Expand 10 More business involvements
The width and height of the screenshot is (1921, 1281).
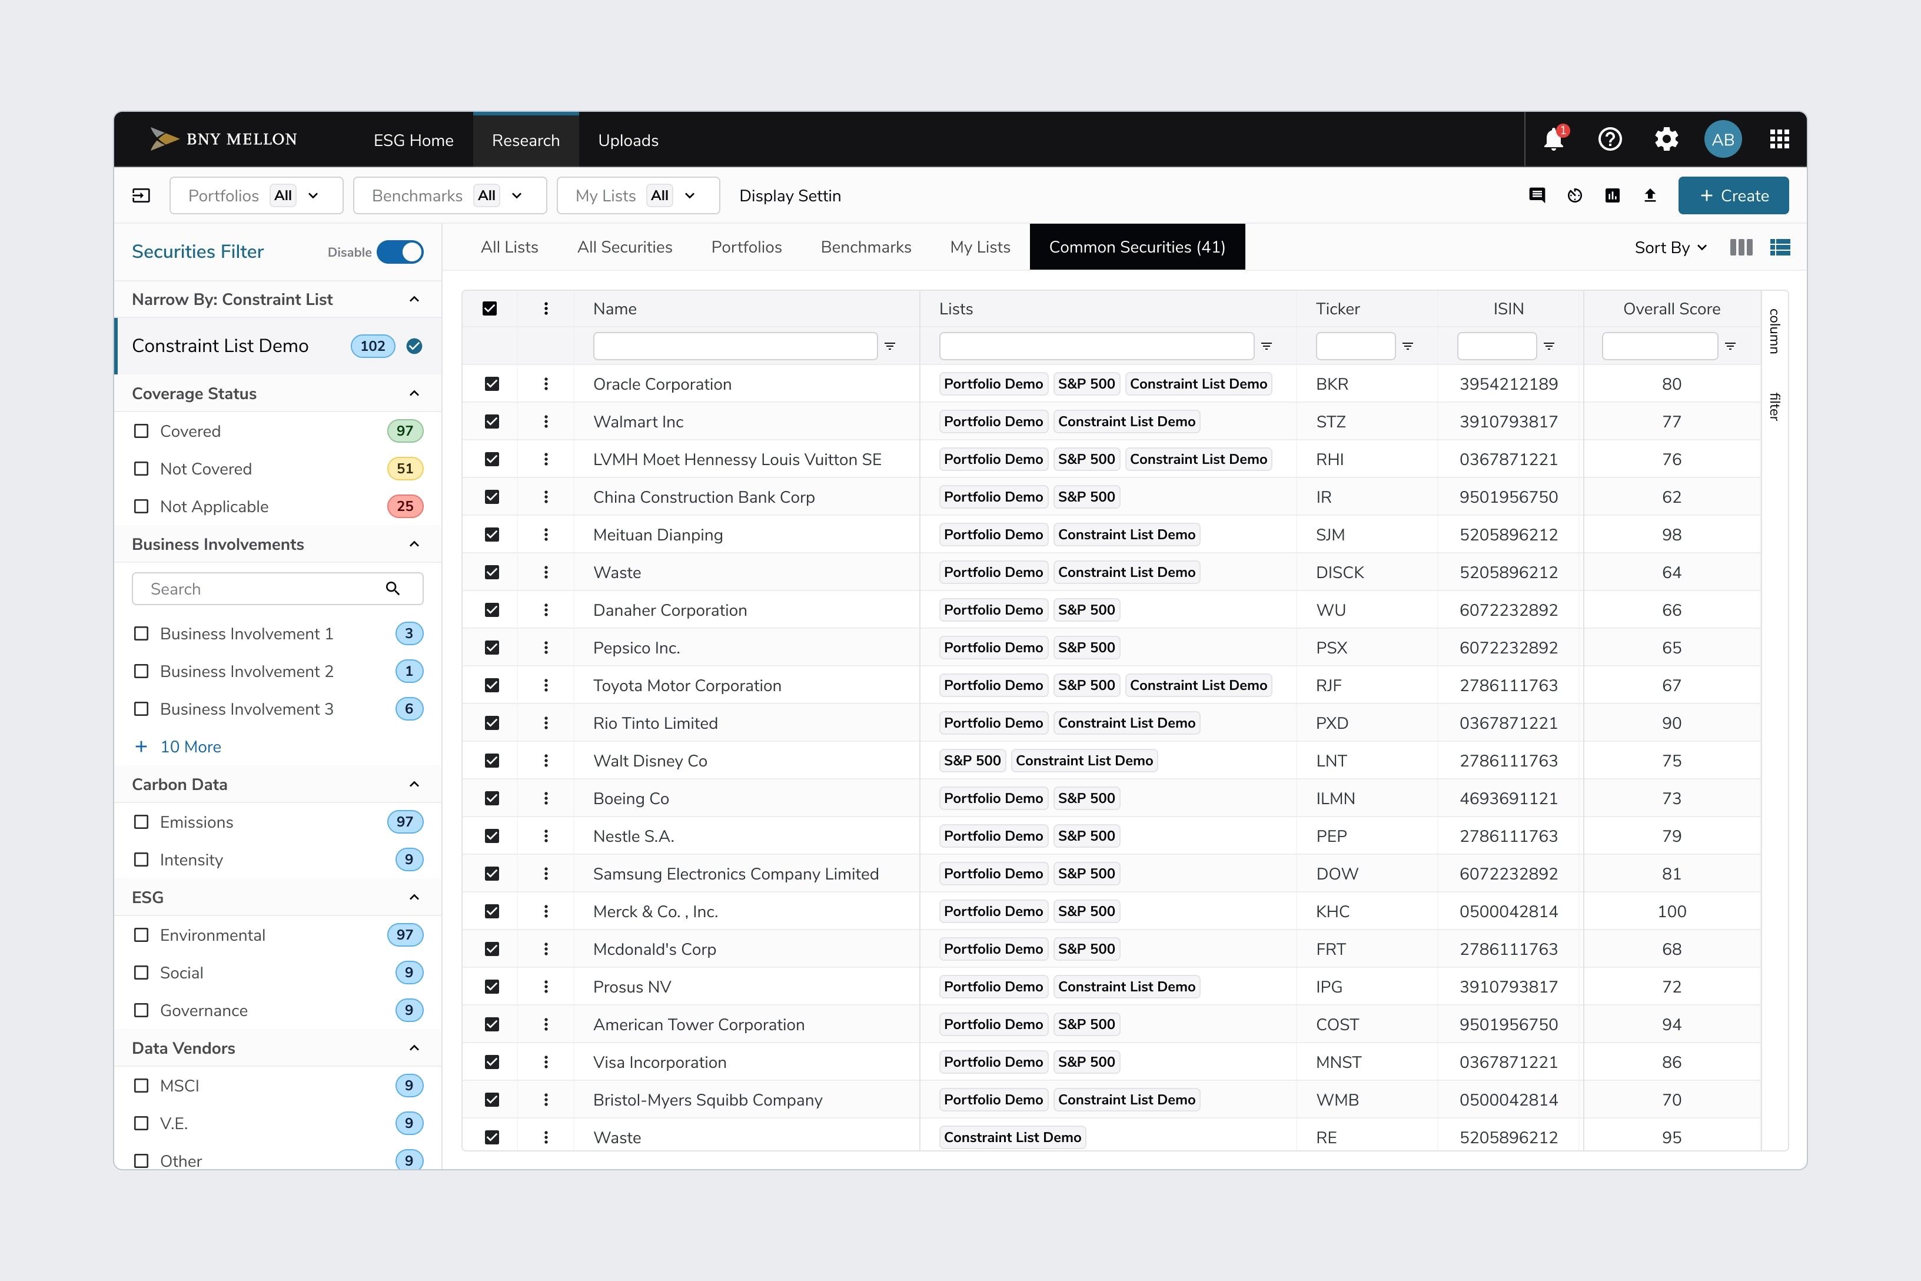[x=178, y=746]
